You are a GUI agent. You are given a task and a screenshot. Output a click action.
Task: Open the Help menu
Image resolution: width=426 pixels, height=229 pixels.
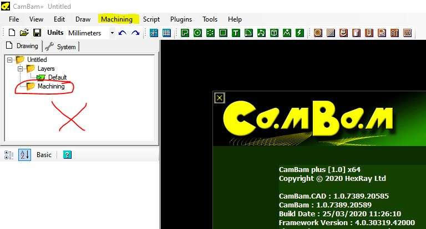coord(235,19)
